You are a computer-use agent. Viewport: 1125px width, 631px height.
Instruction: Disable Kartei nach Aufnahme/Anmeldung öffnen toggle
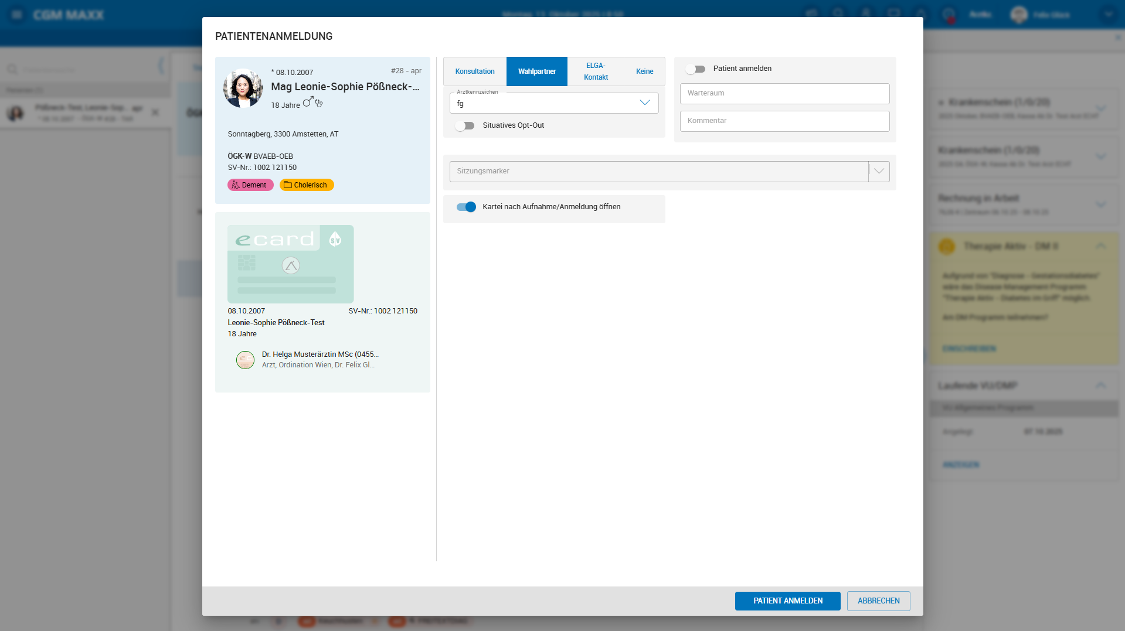(466, 207)
